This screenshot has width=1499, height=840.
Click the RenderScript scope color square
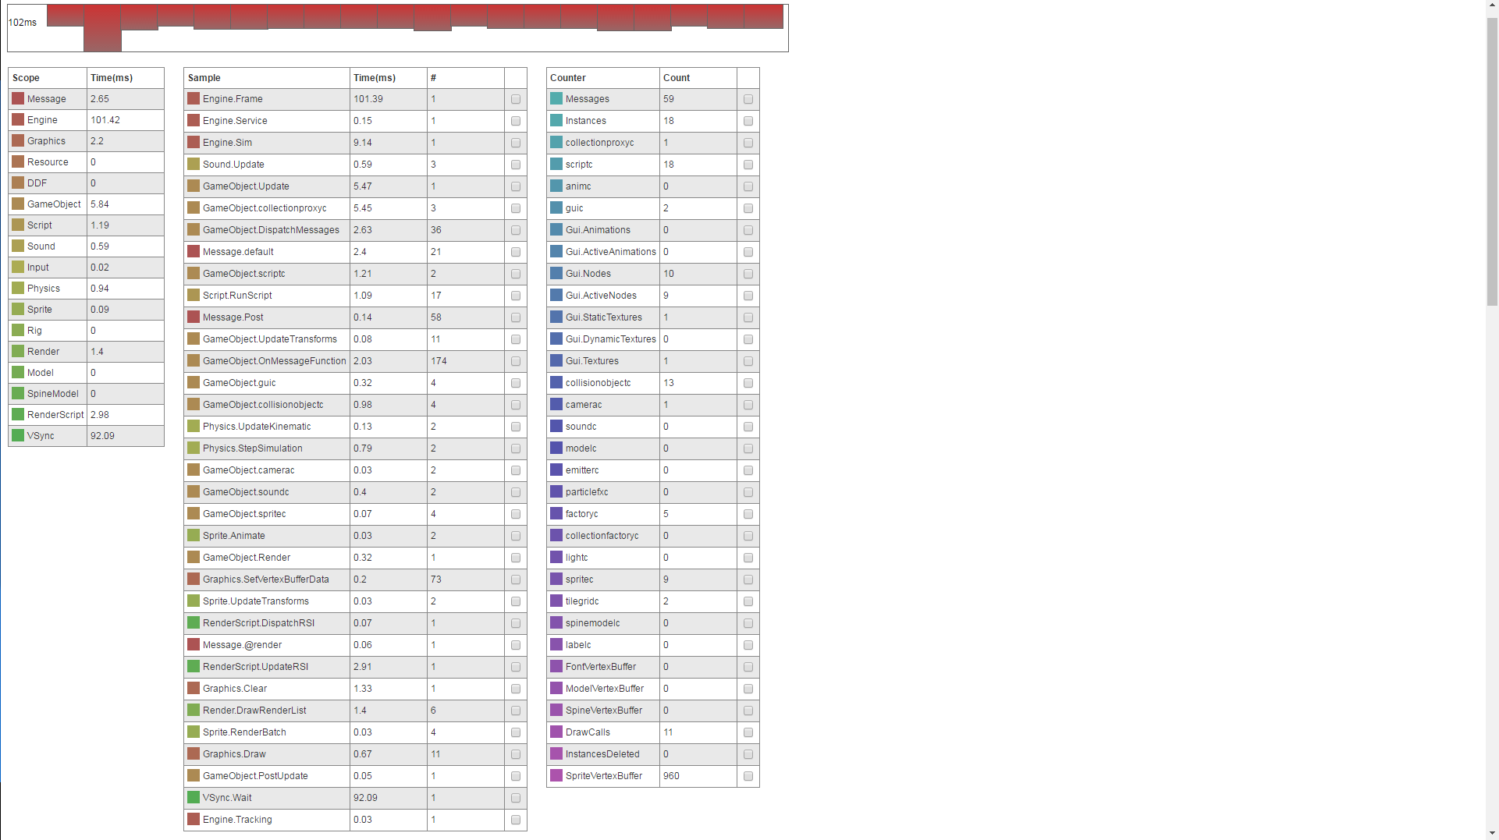[x=18, y=414]
